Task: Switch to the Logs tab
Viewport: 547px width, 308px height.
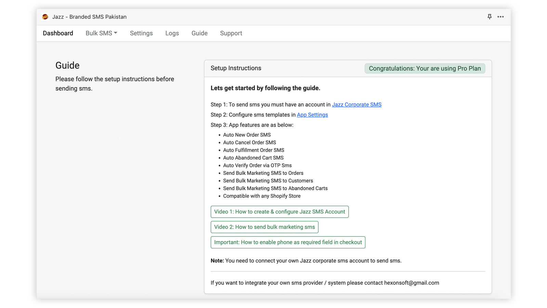Action: 172,33
